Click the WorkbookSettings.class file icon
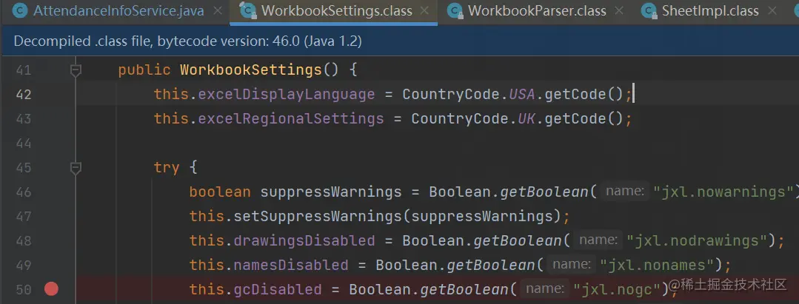Screen dimensions: 799x304 (x=248, y=10)
